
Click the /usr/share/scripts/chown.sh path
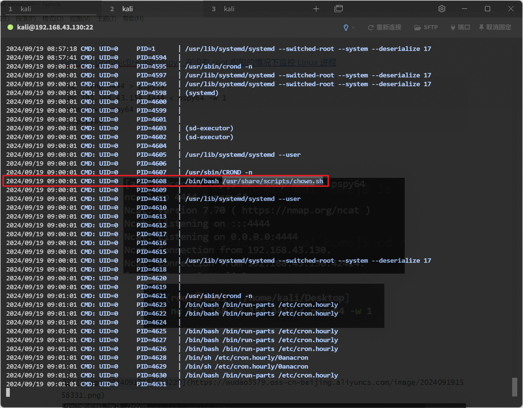point(273,181)
